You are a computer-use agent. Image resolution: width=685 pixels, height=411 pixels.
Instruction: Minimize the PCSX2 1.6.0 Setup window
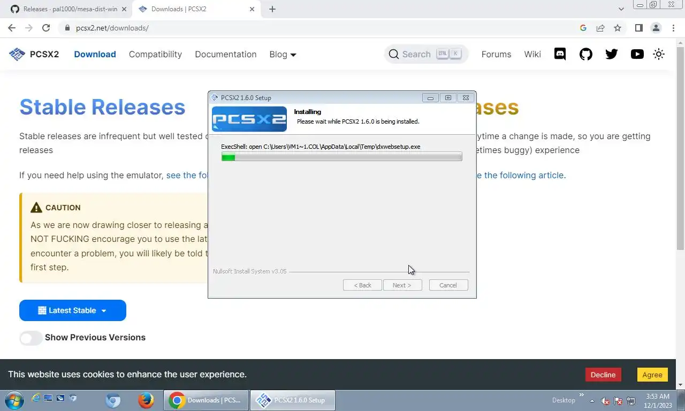click(x=430, y=97)
